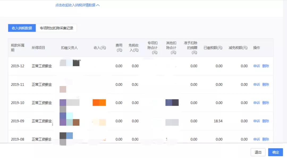
Task: Click 删除 on the 2019-10 row
Action: pyautogui.click(x=265, y=103)
